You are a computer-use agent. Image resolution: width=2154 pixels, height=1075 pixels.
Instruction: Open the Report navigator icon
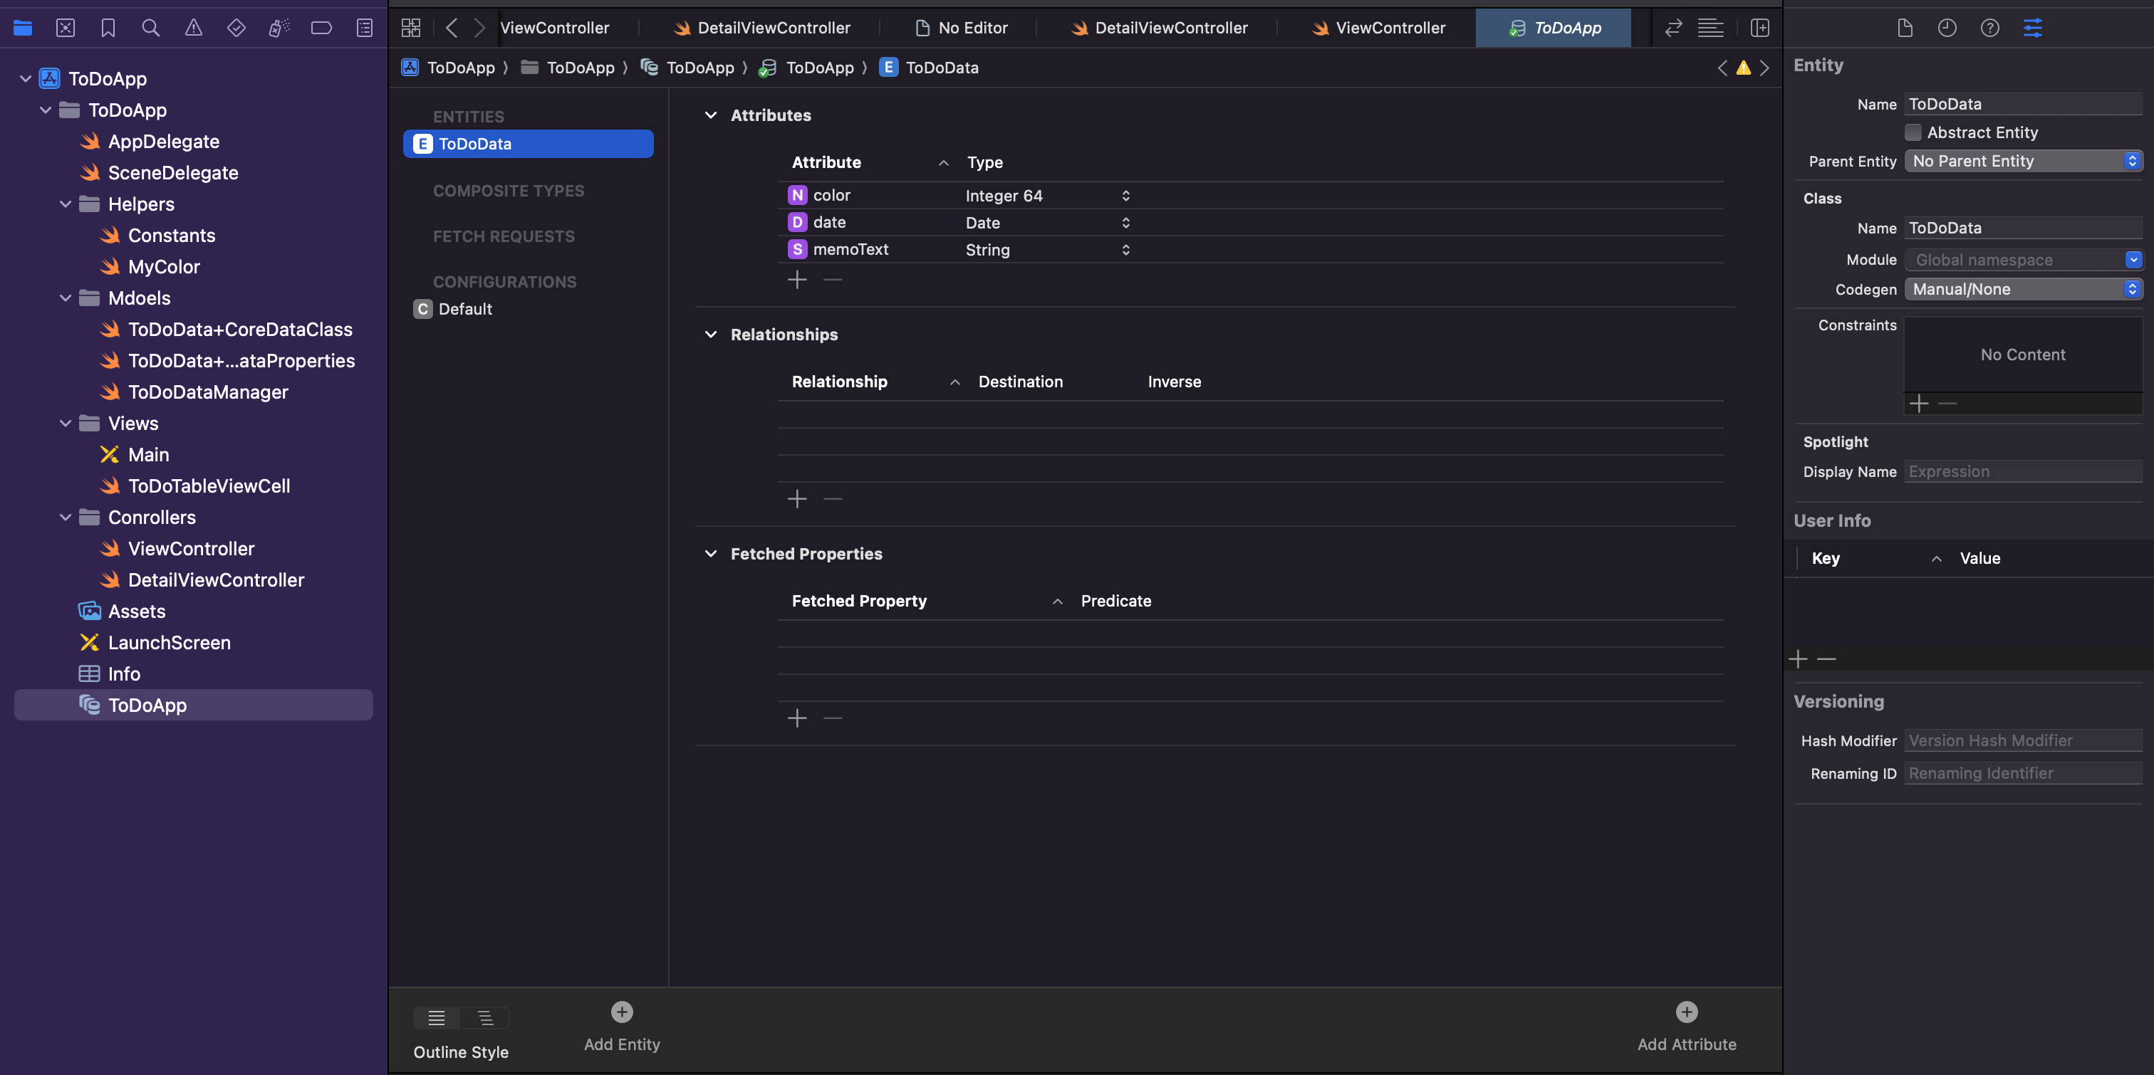point(365,28)
